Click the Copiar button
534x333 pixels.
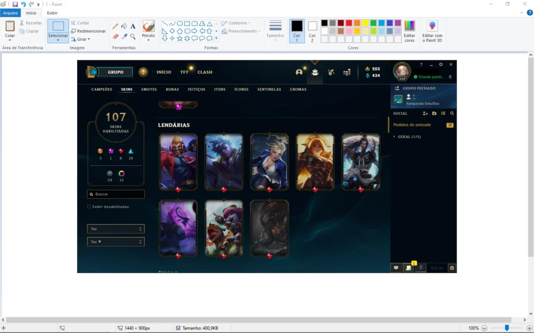click(29, 31)
